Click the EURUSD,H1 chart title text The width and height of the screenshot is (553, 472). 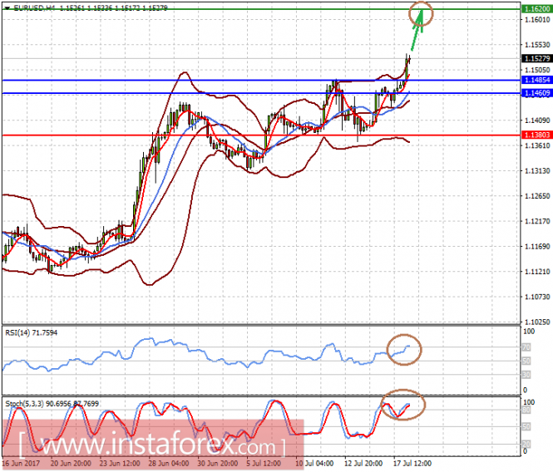(32, 7)
